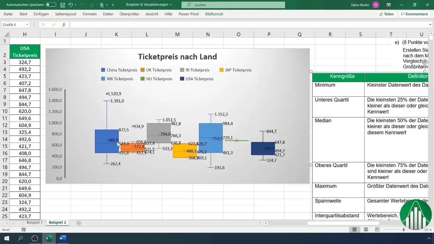Image resolution: width=434 pixels, height=244 pixels.
Task: Open the touch mode dropdown arrow
Action: [107, 5]
